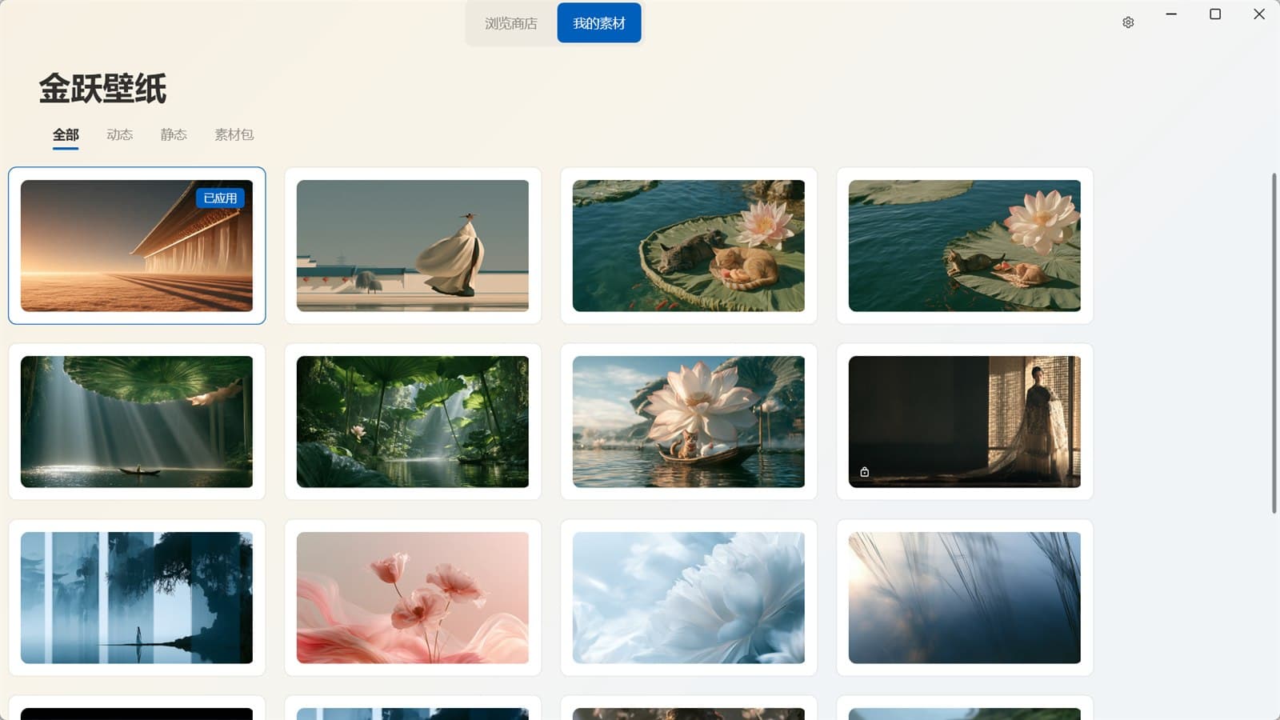1280x720 pixels.
Task: Open the 素材包 category
Action: (x=234, y=134)
